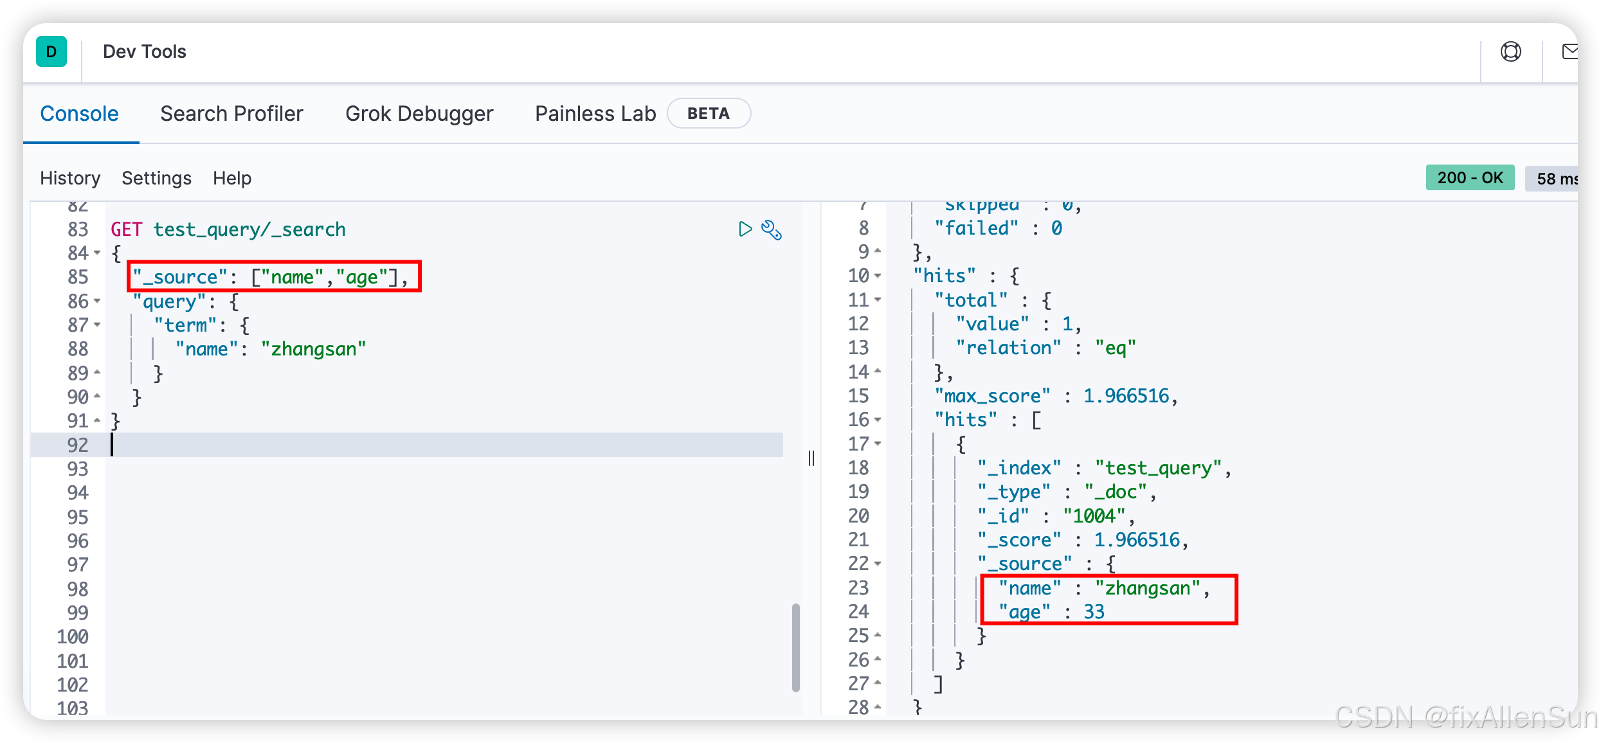Screen dimensions: 1601x743
Task: Open console Settings
Action: [156, 178]
